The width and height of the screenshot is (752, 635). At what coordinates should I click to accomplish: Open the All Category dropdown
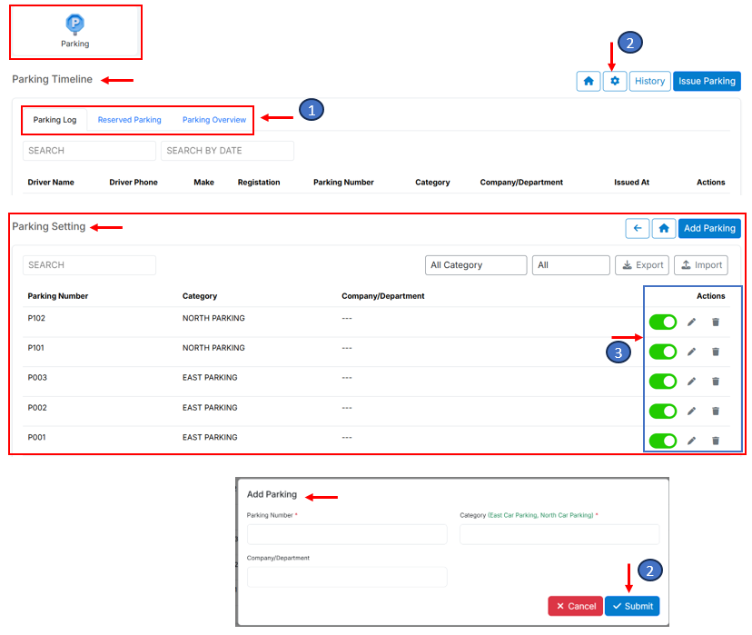click(476, 265)
